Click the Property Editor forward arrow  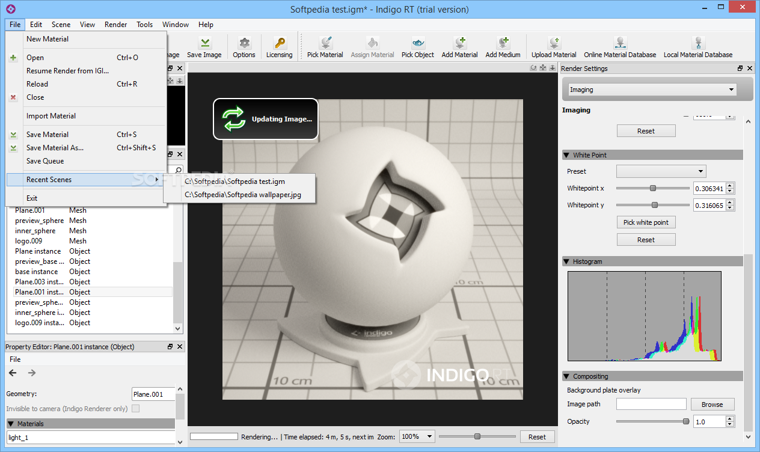coord(32,373)
